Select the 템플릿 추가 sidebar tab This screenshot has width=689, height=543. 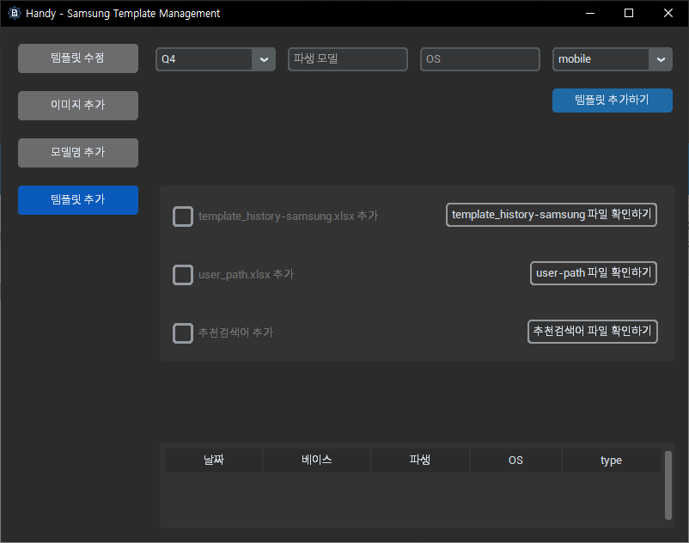(78, 200)
